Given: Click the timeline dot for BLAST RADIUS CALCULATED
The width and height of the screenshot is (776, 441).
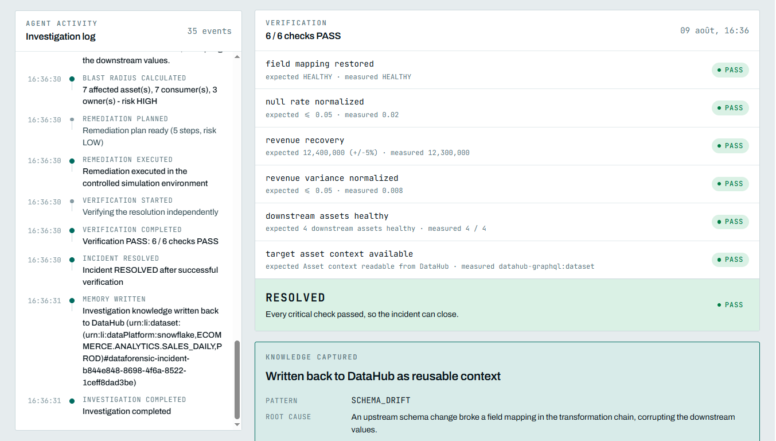Looking at the screenshot, I should click(72, 79).
